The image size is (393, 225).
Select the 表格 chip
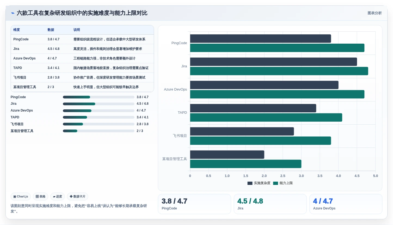pos(41,196)
